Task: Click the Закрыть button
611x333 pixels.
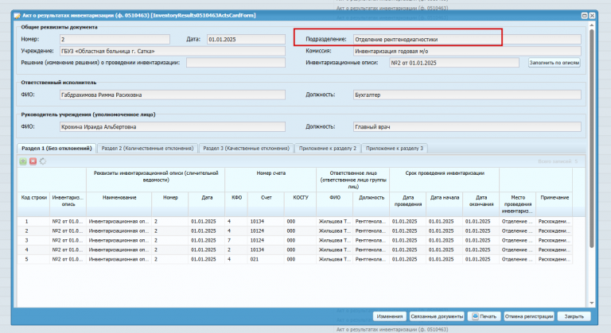Action: click(x=574, y=316)
